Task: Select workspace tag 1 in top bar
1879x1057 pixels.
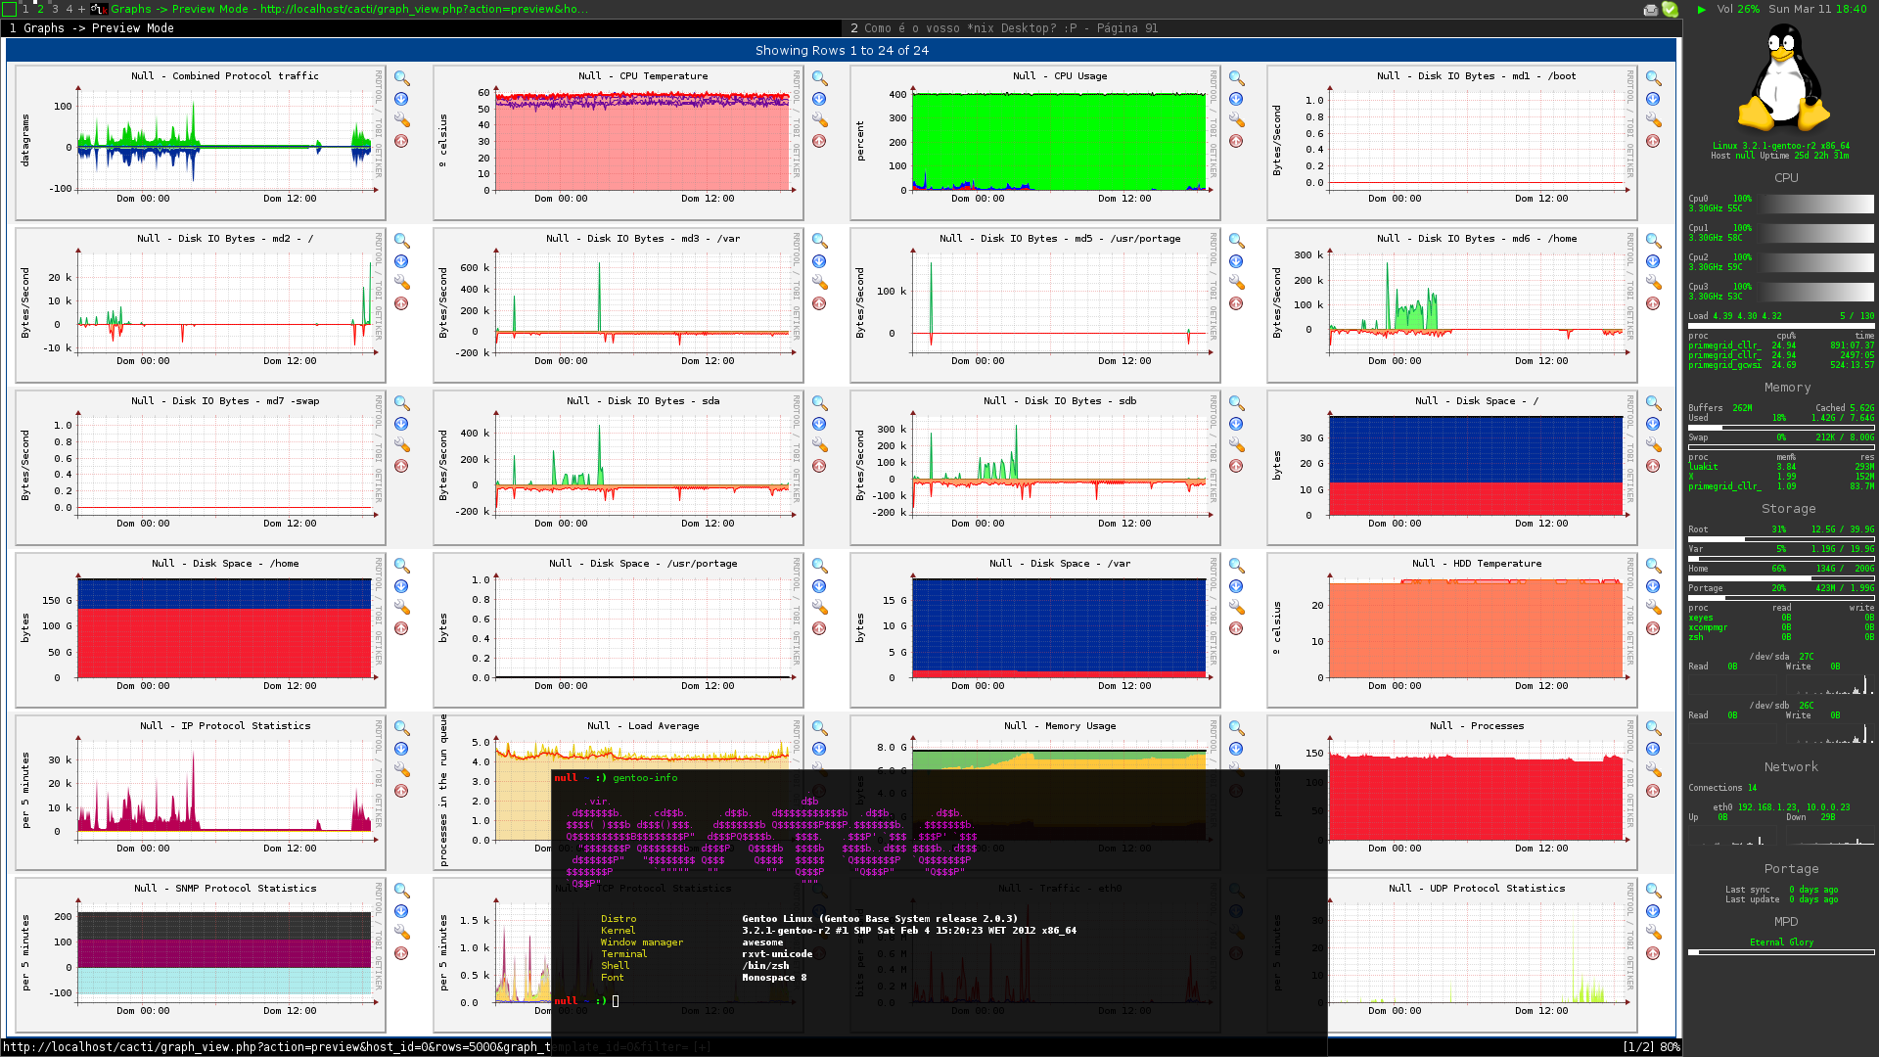Action: pyautogui.click(x=25, y=9)
